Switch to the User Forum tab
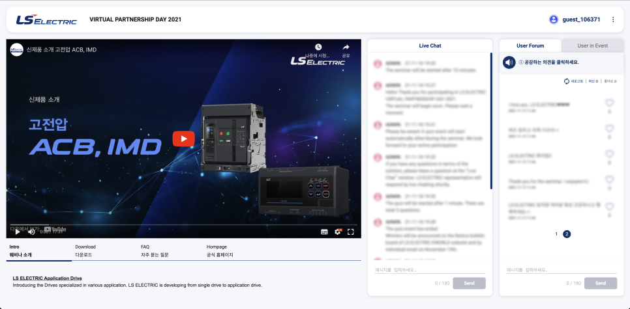This screenshot has height=309, width=630. pos(530,46)
